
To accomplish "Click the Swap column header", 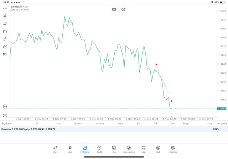I will [185, 123].
